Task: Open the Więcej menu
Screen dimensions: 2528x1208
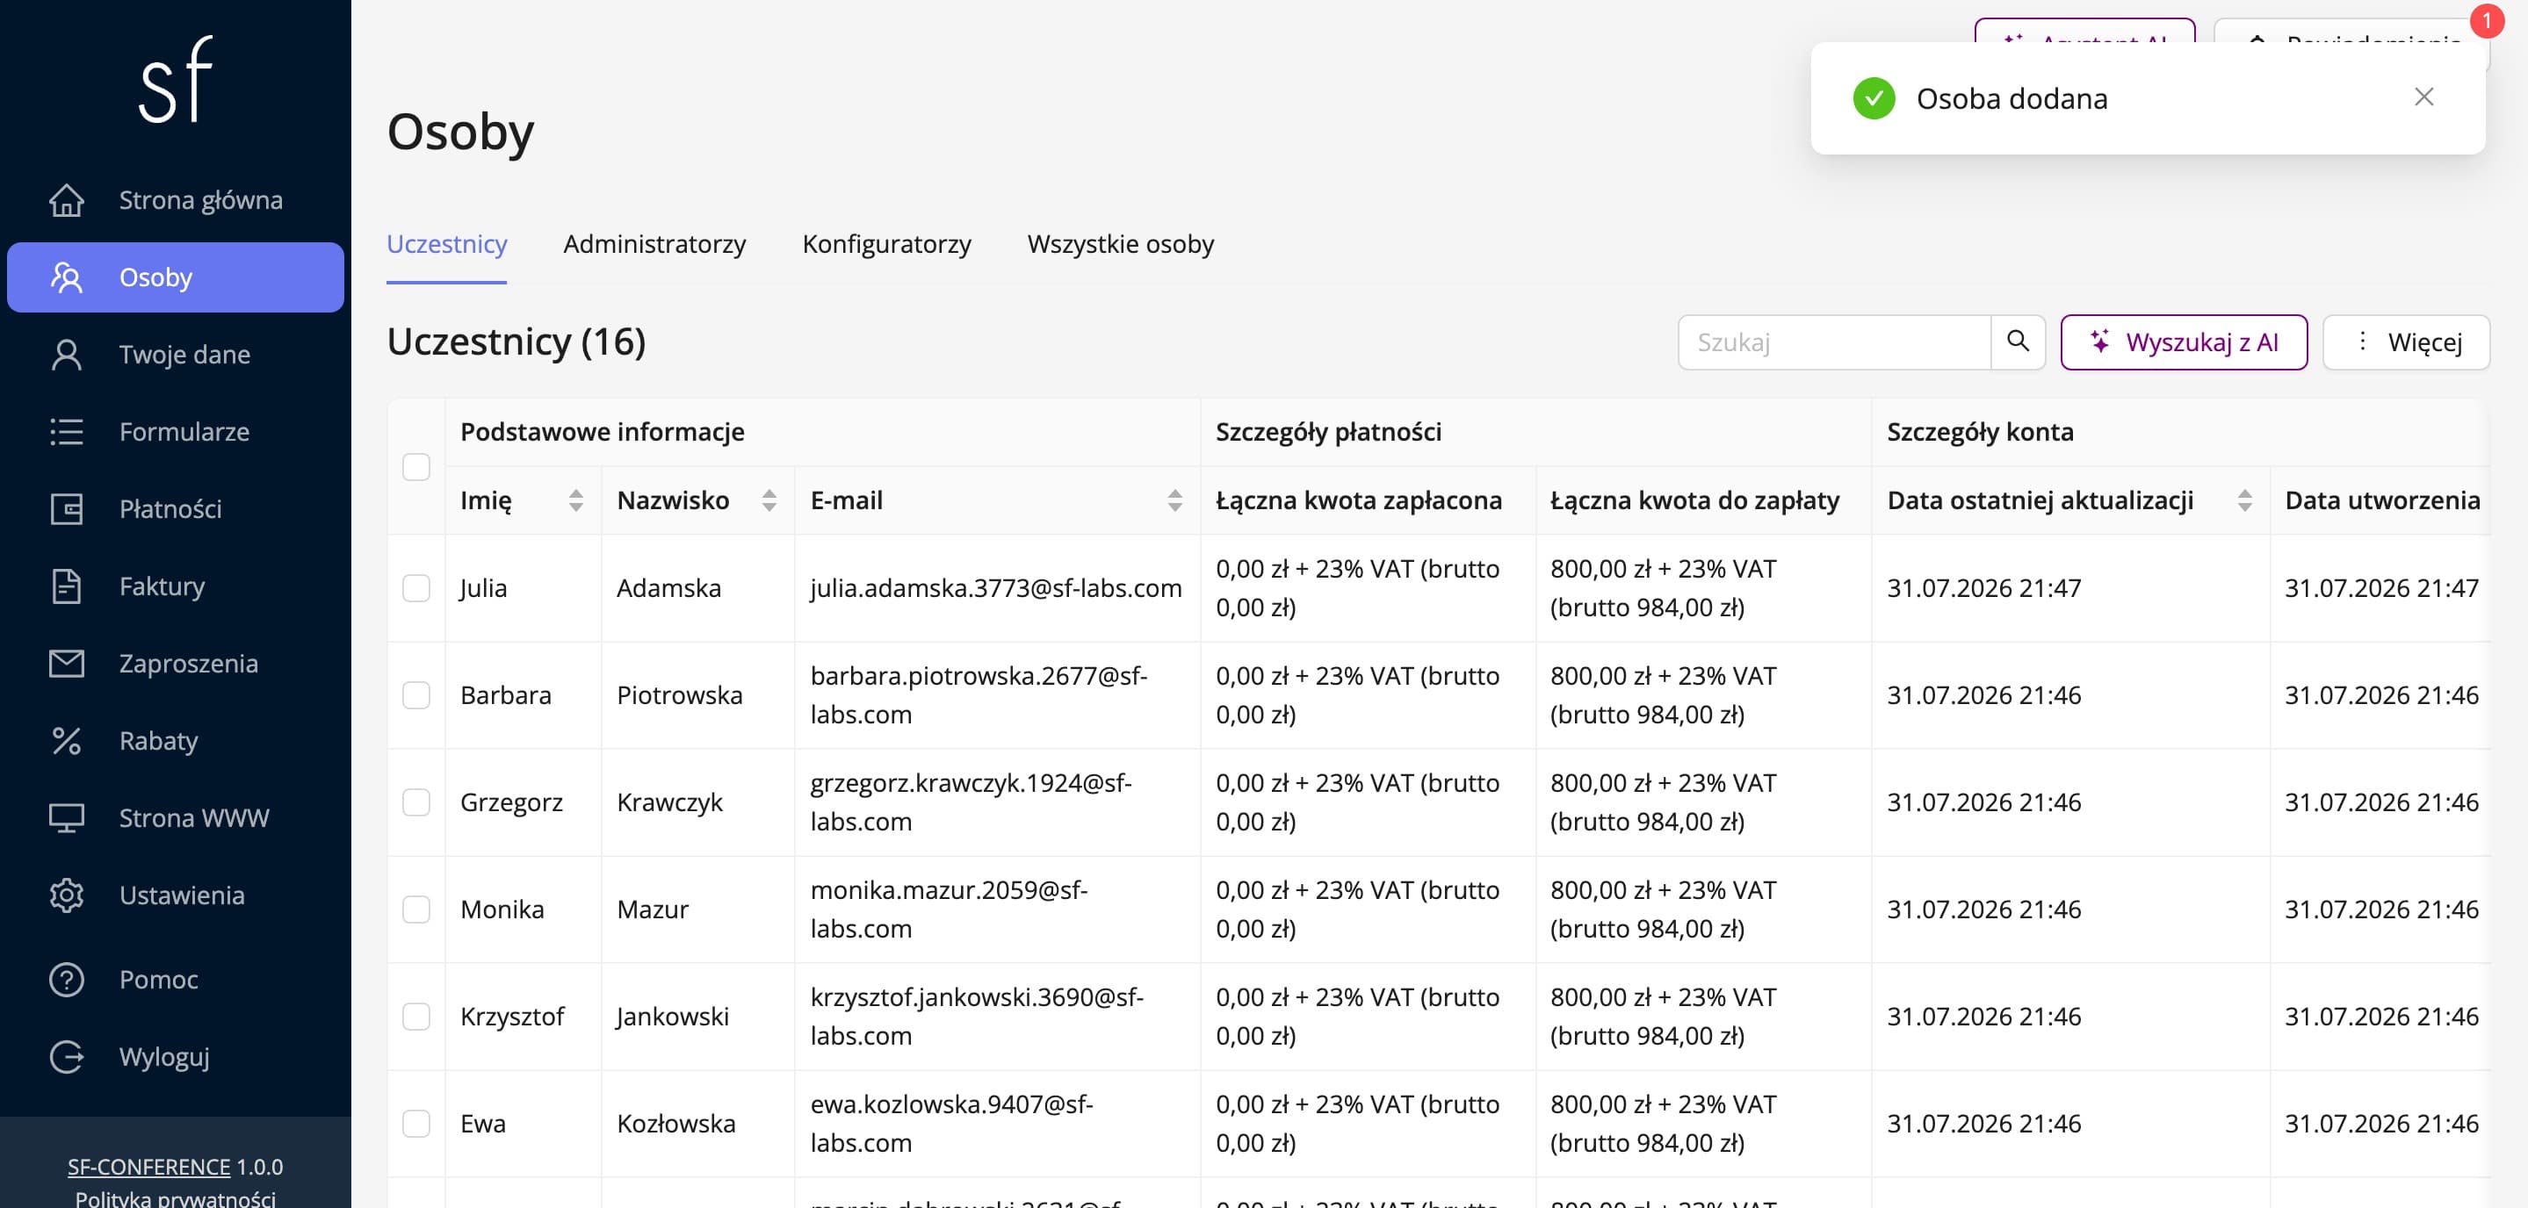Action: click(x=2406, y=342)
